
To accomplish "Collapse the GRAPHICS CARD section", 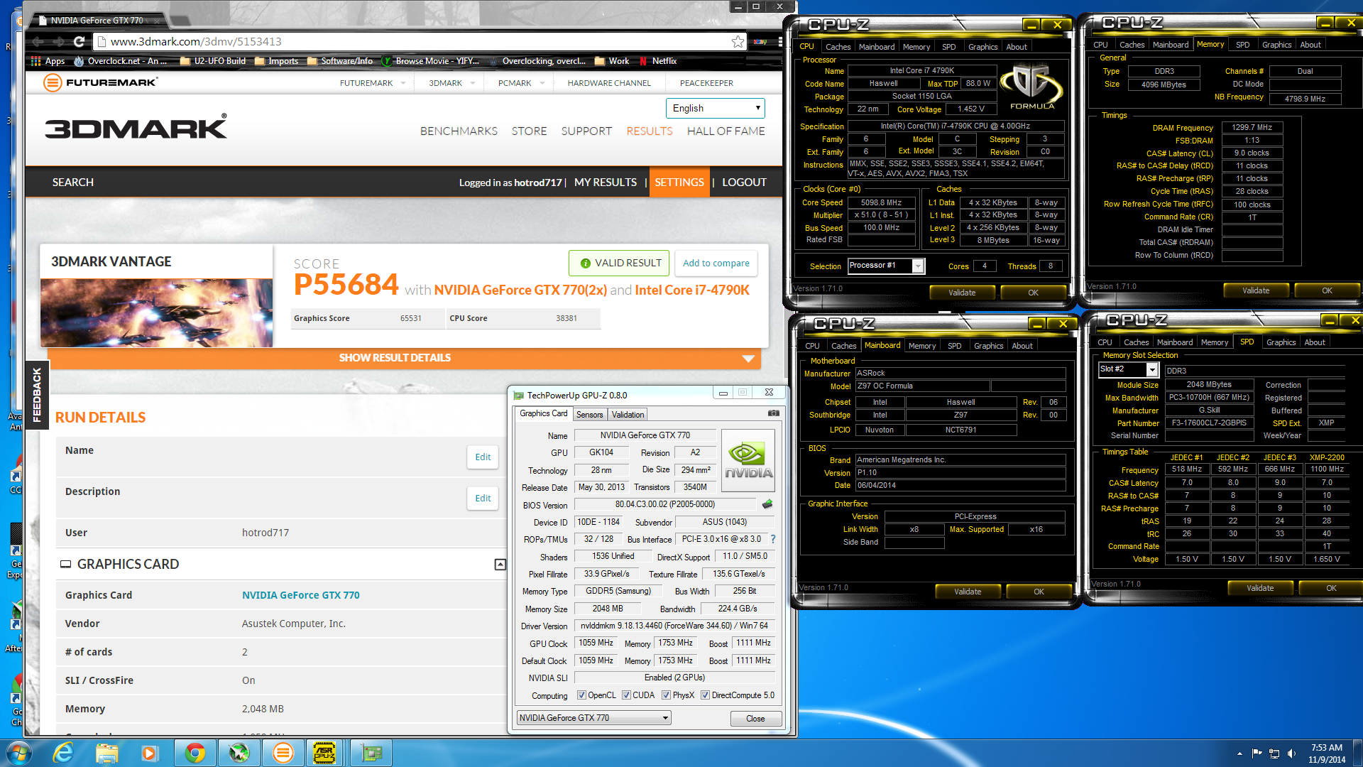I will point(500,565).
